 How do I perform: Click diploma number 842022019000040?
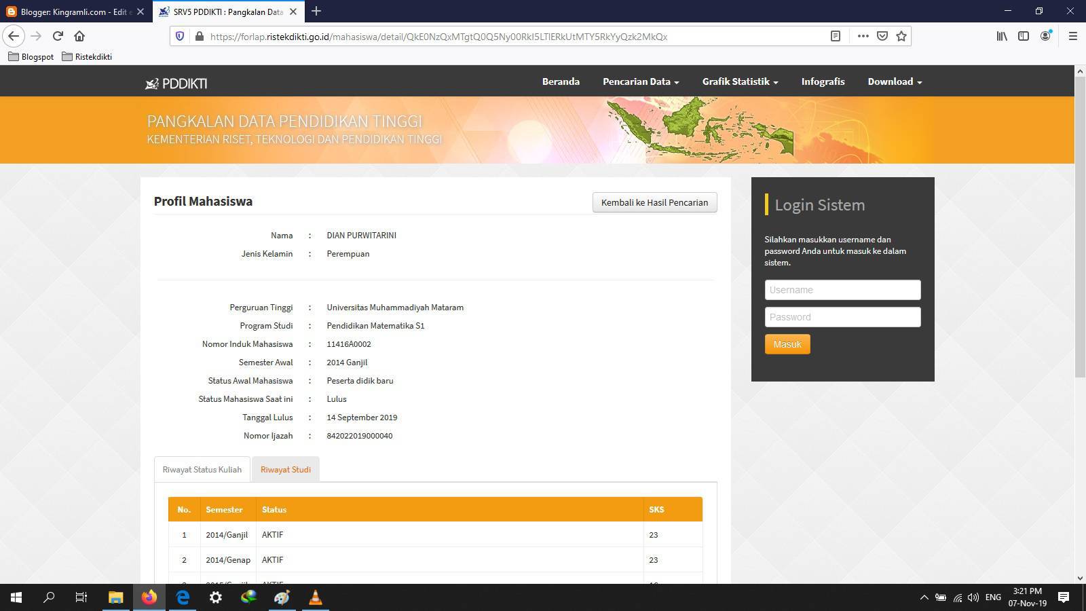tap(360, 436)
